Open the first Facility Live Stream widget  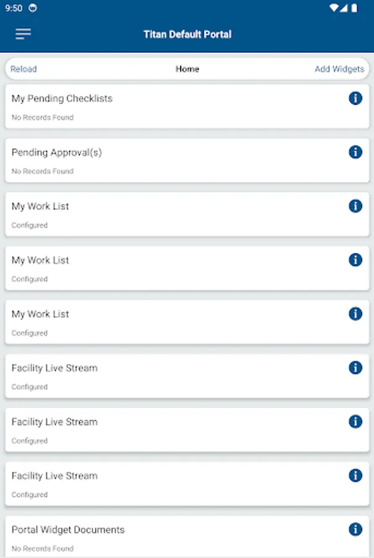(187, 376)
